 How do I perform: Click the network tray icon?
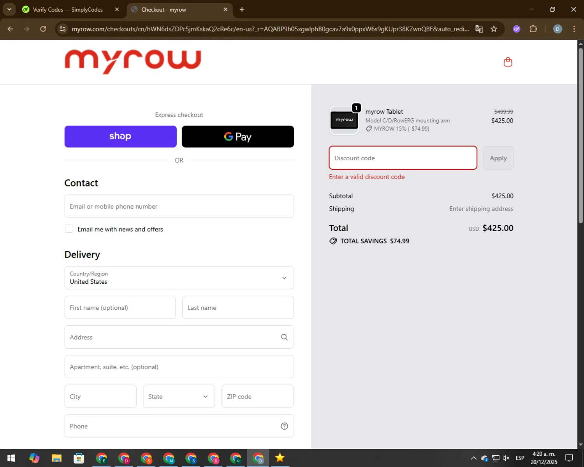495,458
